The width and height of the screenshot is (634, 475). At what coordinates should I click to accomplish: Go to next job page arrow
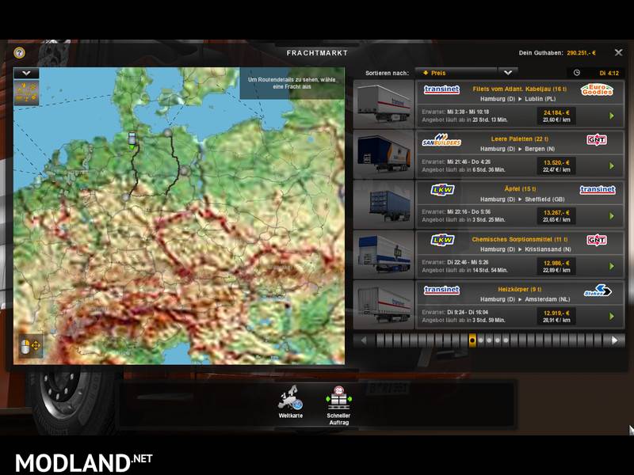614,340
